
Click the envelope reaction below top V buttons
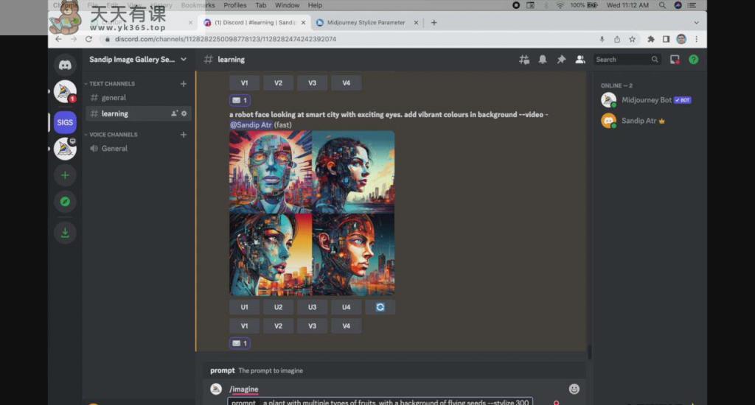(x=240, y=100)
